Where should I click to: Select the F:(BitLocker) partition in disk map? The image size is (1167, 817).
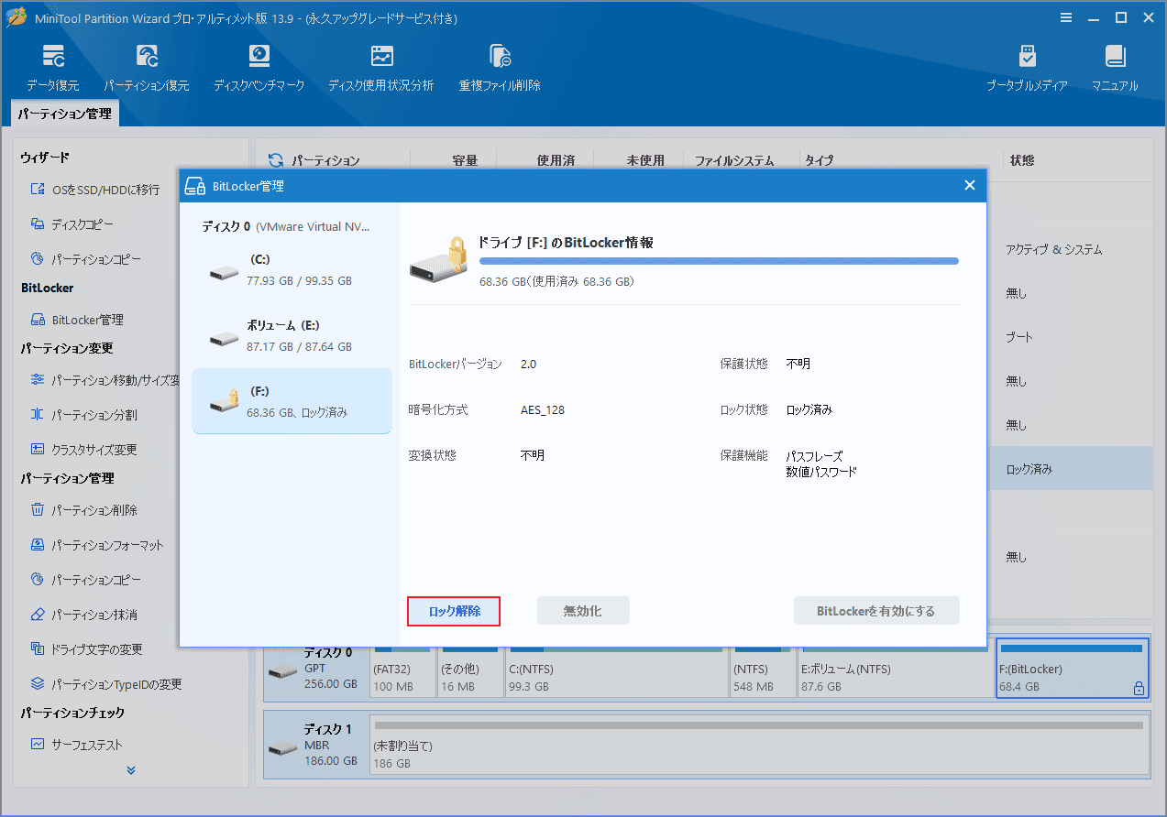1073,669
